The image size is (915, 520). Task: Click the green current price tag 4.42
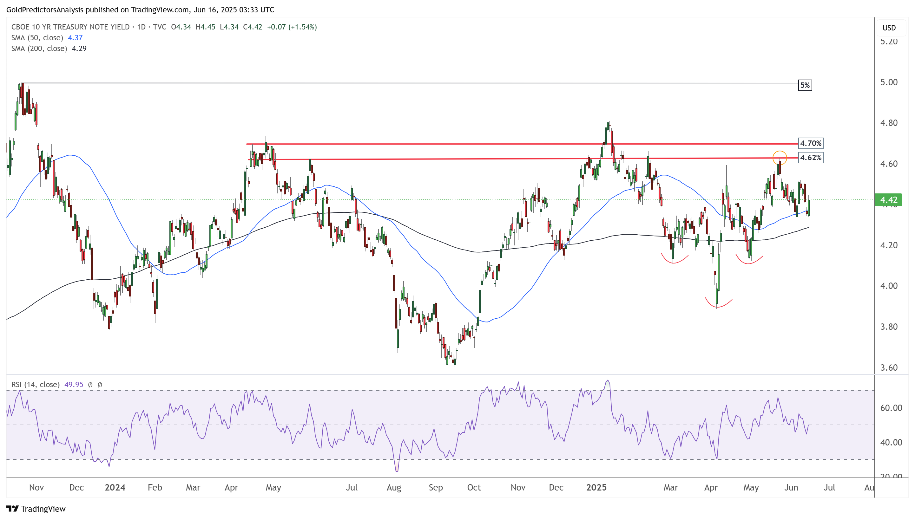click(888, 200)
